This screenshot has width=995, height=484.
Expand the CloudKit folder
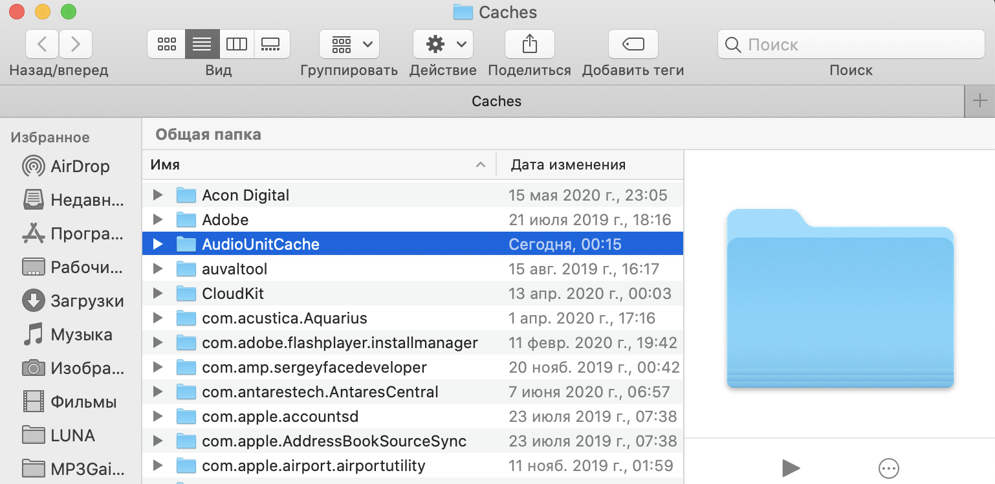157,294
